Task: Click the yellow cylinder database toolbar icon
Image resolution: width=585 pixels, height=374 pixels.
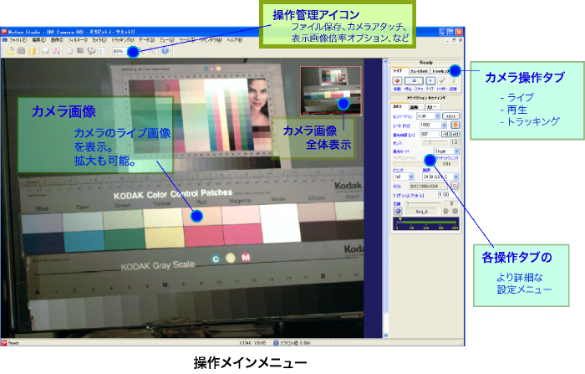Action: (32, 51)
